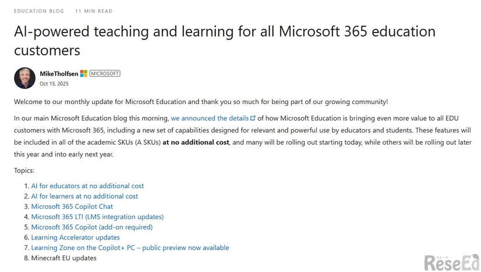Image resolution: width=481 pixels, height=272 pixels.
Task: Click the ReseEd watermark logo
Action: (x=451, y=261)
